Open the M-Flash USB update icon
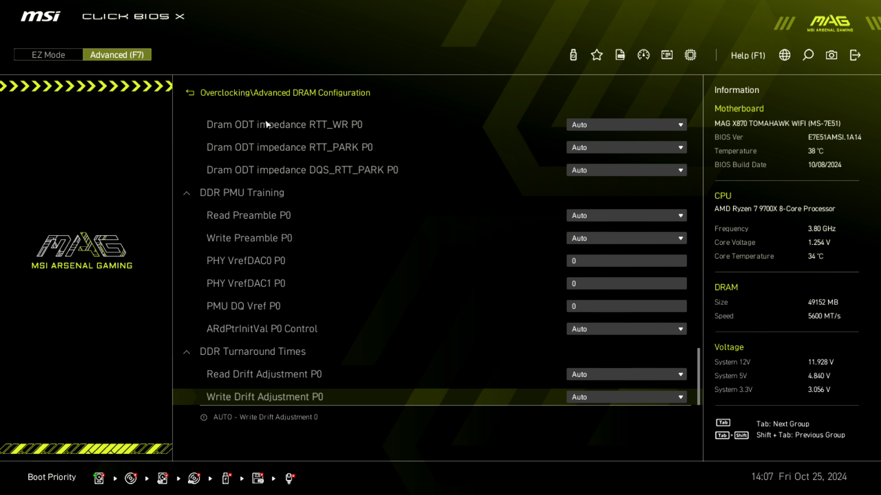The height and width of the screenshot is (495, 881). click(x=573, y=55)
